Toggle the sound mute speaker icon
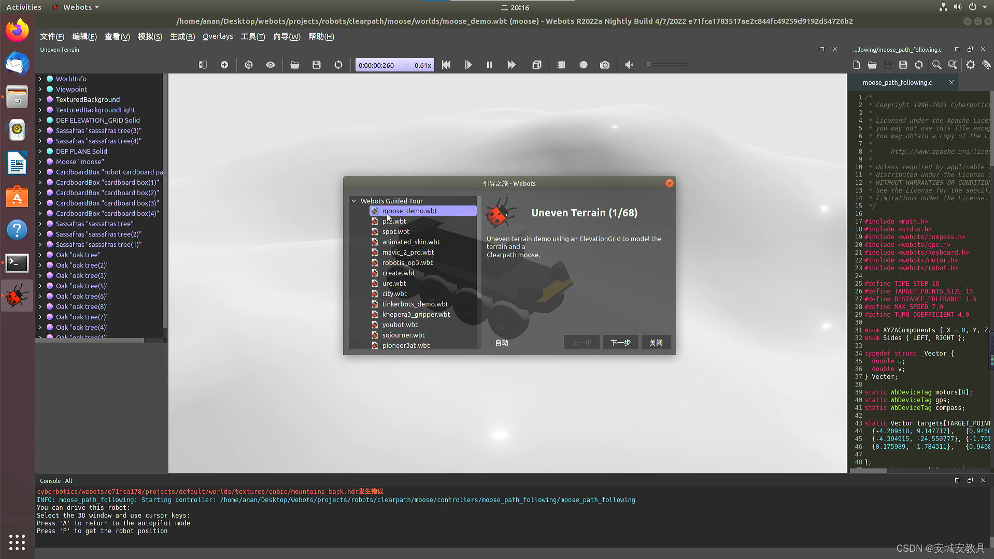The height and width of the screenshot is (559, 994). tap(629, 65)
